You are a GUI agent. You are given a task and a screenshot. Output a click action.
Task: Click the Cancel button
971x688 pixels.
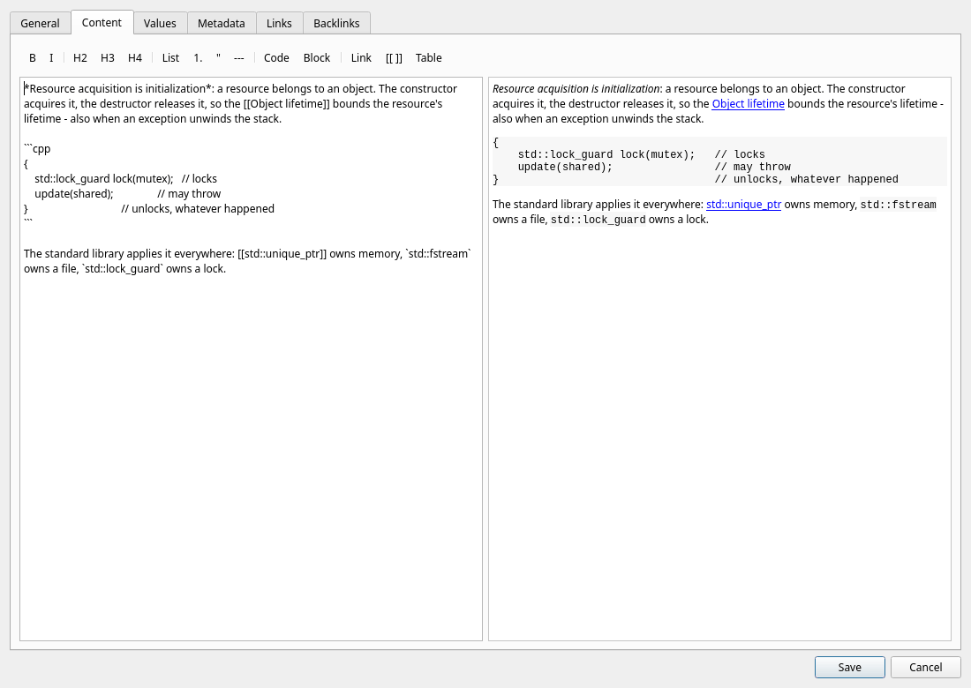[x=925, y=667]
